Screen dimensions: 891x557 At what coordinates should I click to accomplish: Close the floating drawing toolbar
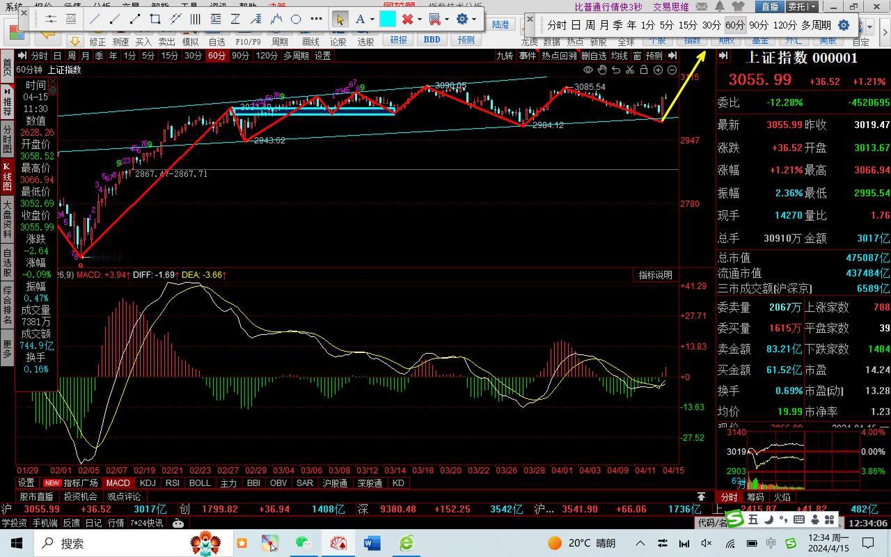tap(25, 13)
